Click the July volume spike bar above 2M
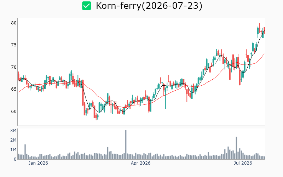 pos(236,148)
